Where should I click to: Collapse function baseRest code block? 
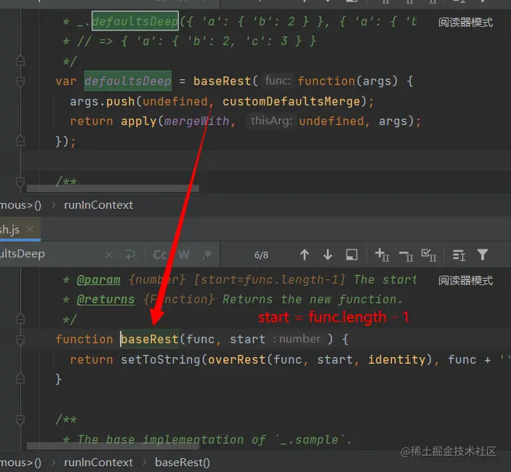coord(20,340)
